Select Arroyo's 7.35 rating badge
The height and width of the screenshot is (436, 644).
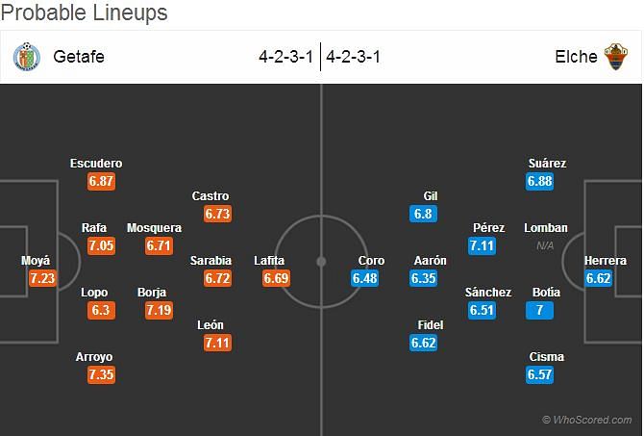pos(101,374)
